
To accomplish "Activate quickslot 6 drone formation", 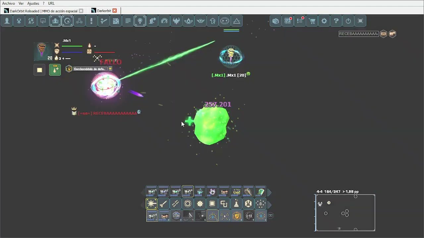I will click(x=212, y=216).
